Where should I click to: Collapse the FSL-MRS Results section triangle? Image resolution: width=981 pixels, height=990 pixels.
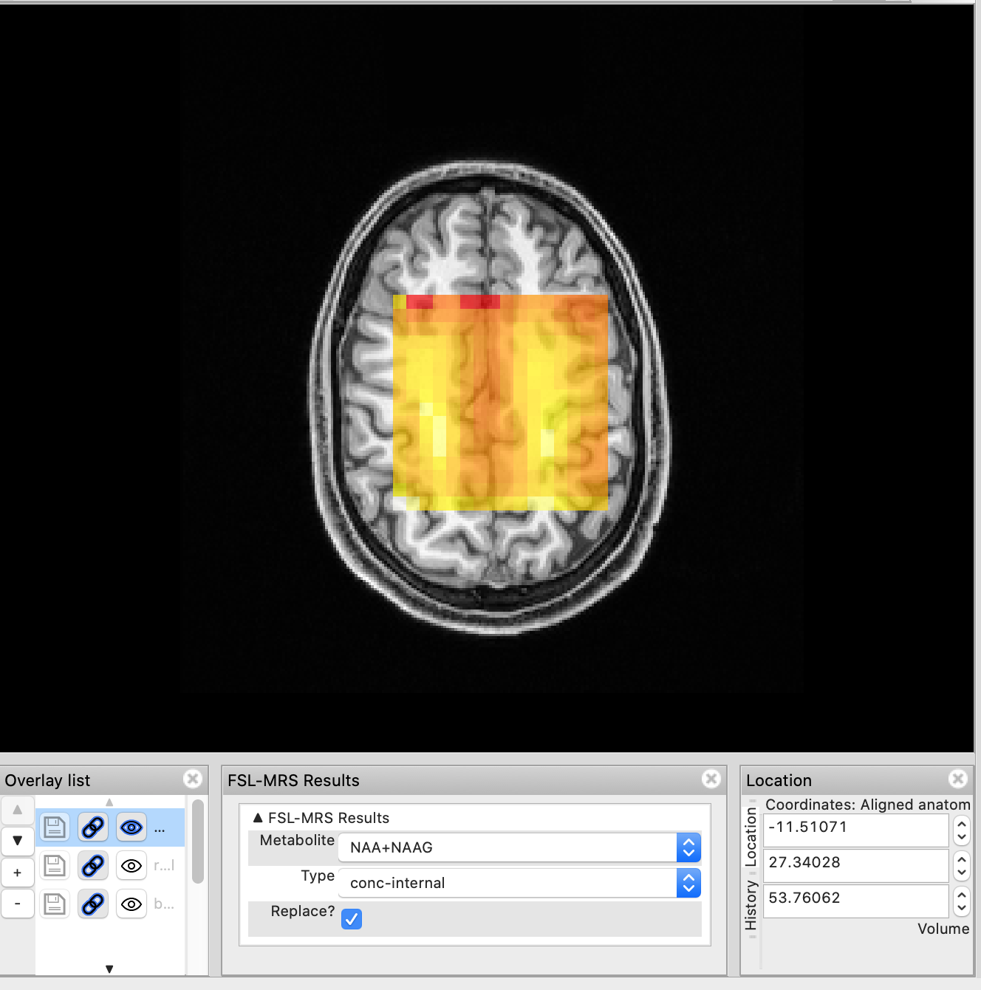coord(258,818)
